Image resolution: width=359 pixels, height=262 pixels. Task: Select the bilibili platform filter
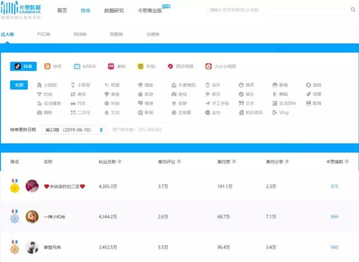(85, 66)
